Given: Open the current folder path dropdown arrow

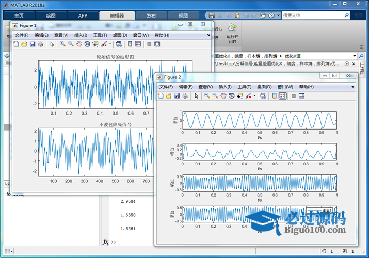Looking at the screenshot, I should coord(354,56).
